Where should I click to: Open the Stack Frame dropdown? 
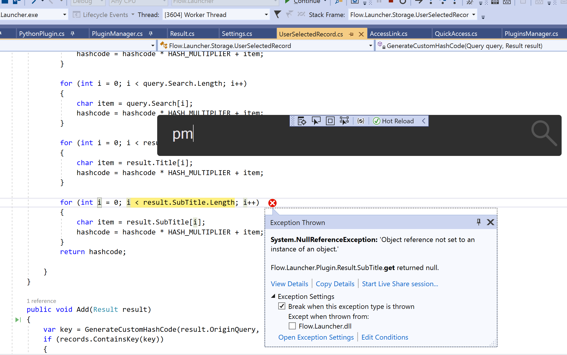tap(474, 15)
